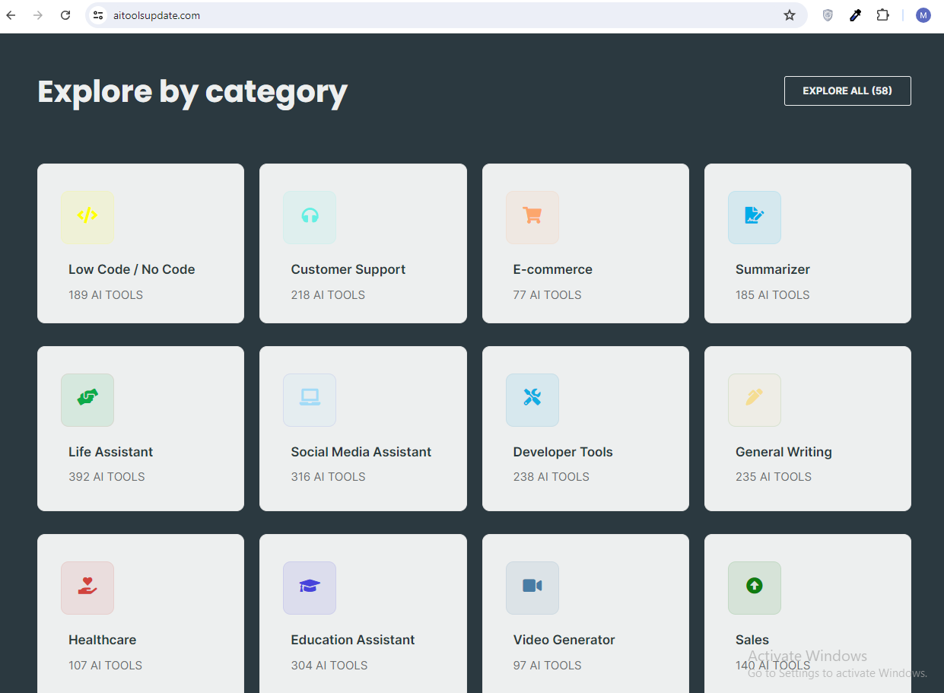Open the Chrome profile avatar menu
Viewport: 944px width, 693px height.
click(923, 15)
